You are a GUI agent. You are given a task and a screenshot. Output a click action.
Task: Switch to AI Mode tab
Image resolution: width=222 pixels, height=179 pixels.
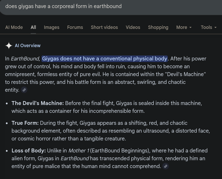pos(14,27)
